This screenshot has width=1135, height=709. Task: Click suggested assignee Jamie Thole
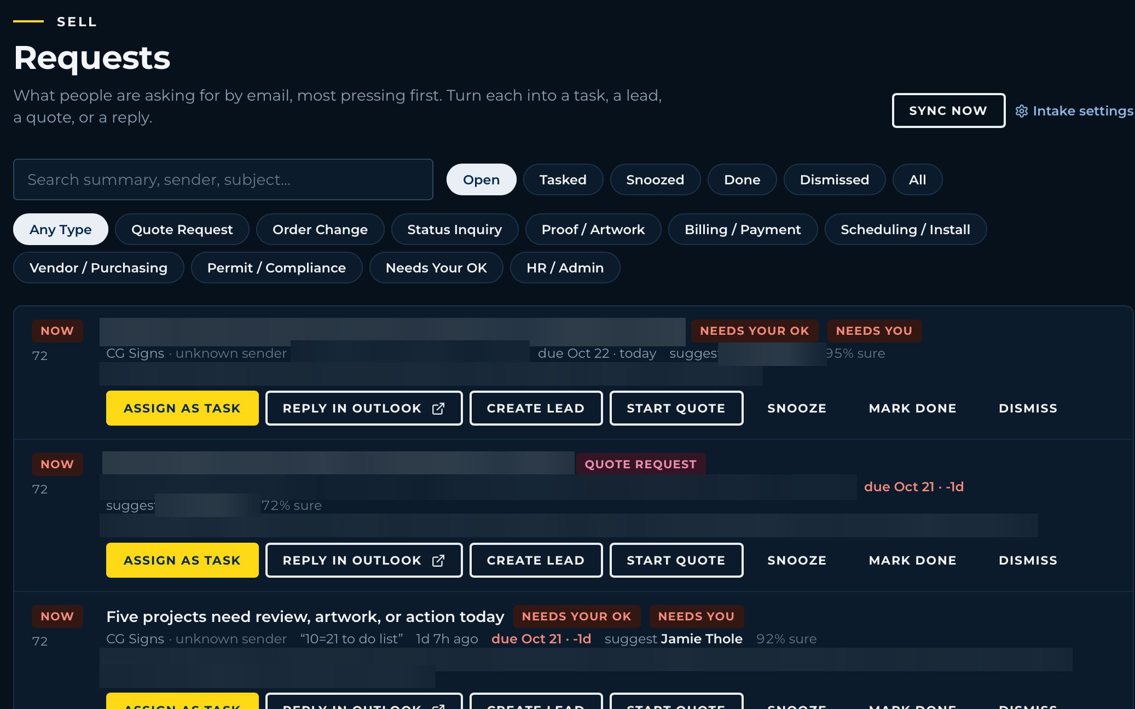click(702, 639)
